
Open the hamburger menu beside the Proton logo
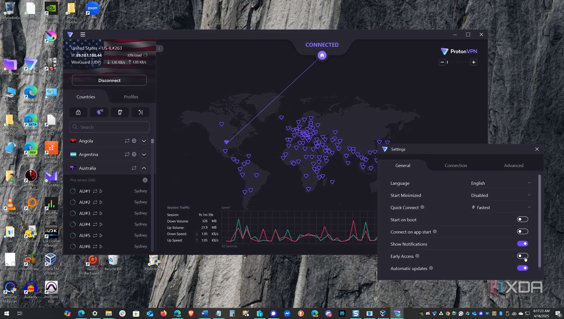82,35
